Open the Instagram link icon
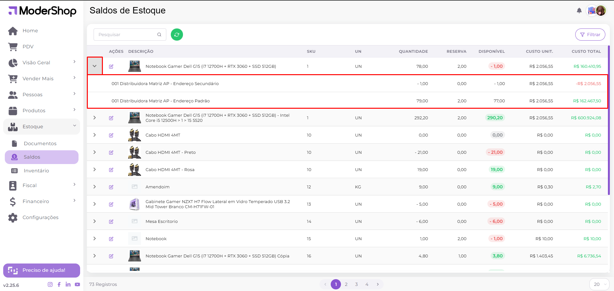Image resolution: width=614 pixels, height=291 pixels. coord(50,284)
